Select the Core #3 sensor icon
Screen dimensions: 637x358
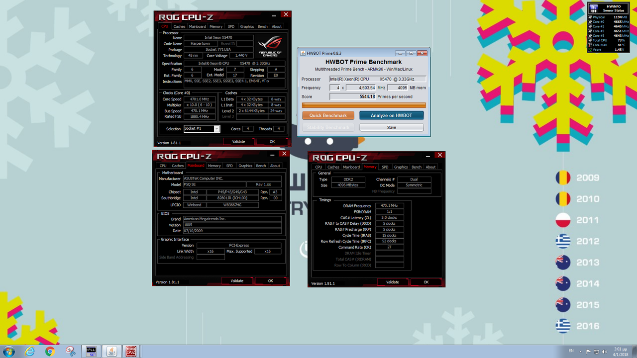coord(590,36)
